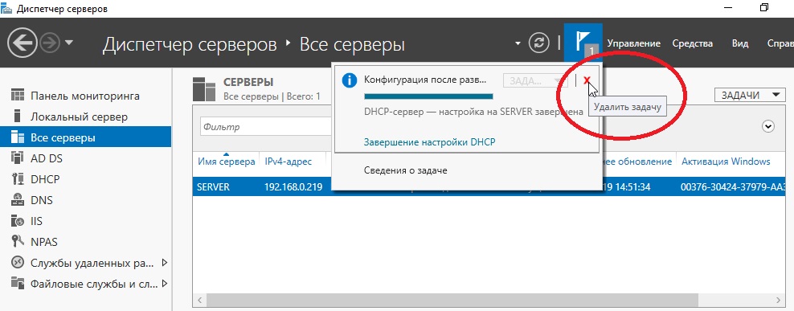Open the navigation history dropdown arrow
794x311 pixels.
pos(69,43)
